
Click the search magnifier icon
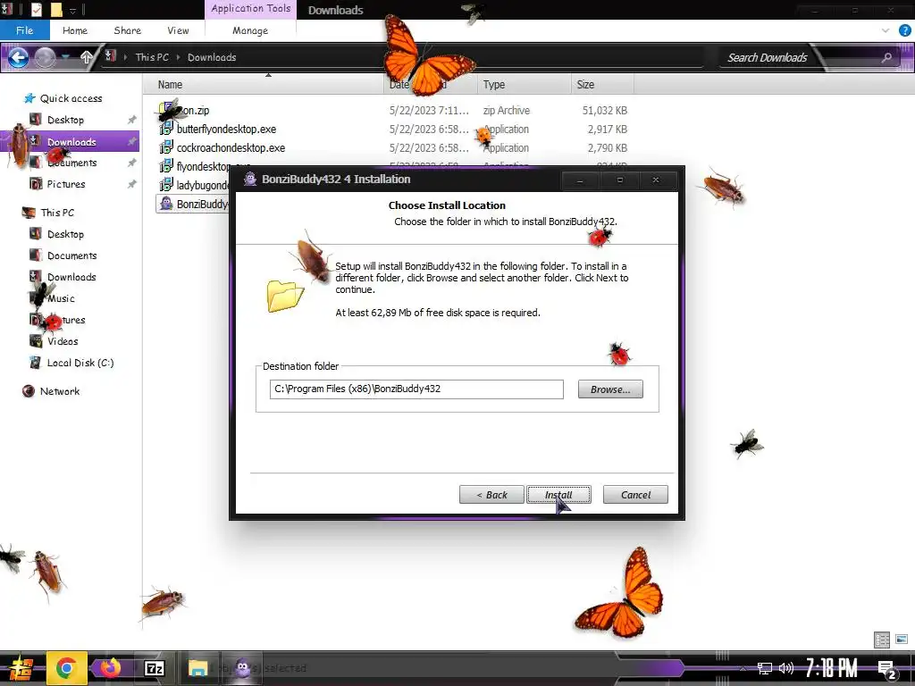[886, 57]
